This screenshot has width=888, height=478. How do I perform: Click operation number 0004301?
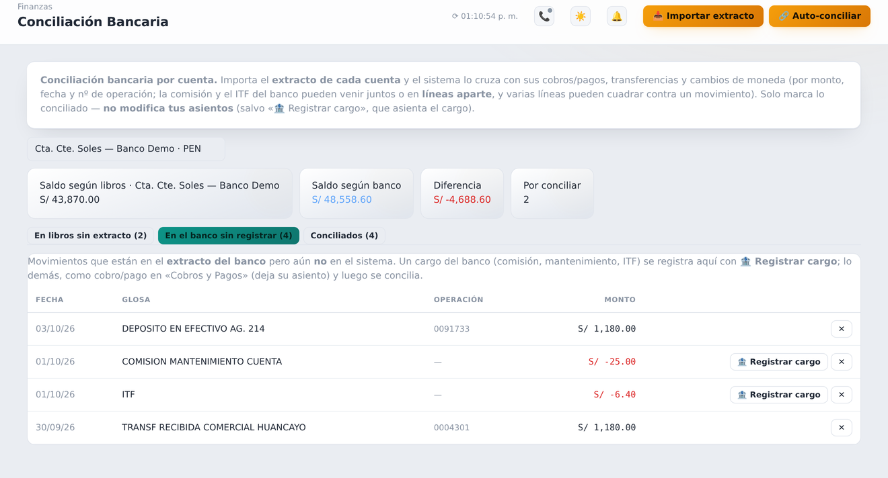click(452, 428)
